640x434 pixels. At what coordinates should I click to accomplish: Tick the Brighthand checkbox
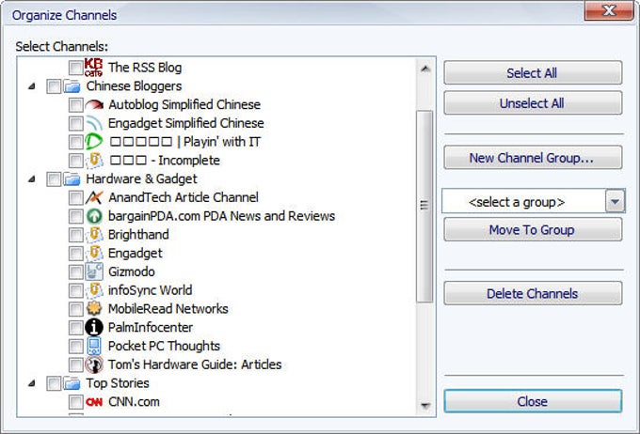tap(75, 234)
